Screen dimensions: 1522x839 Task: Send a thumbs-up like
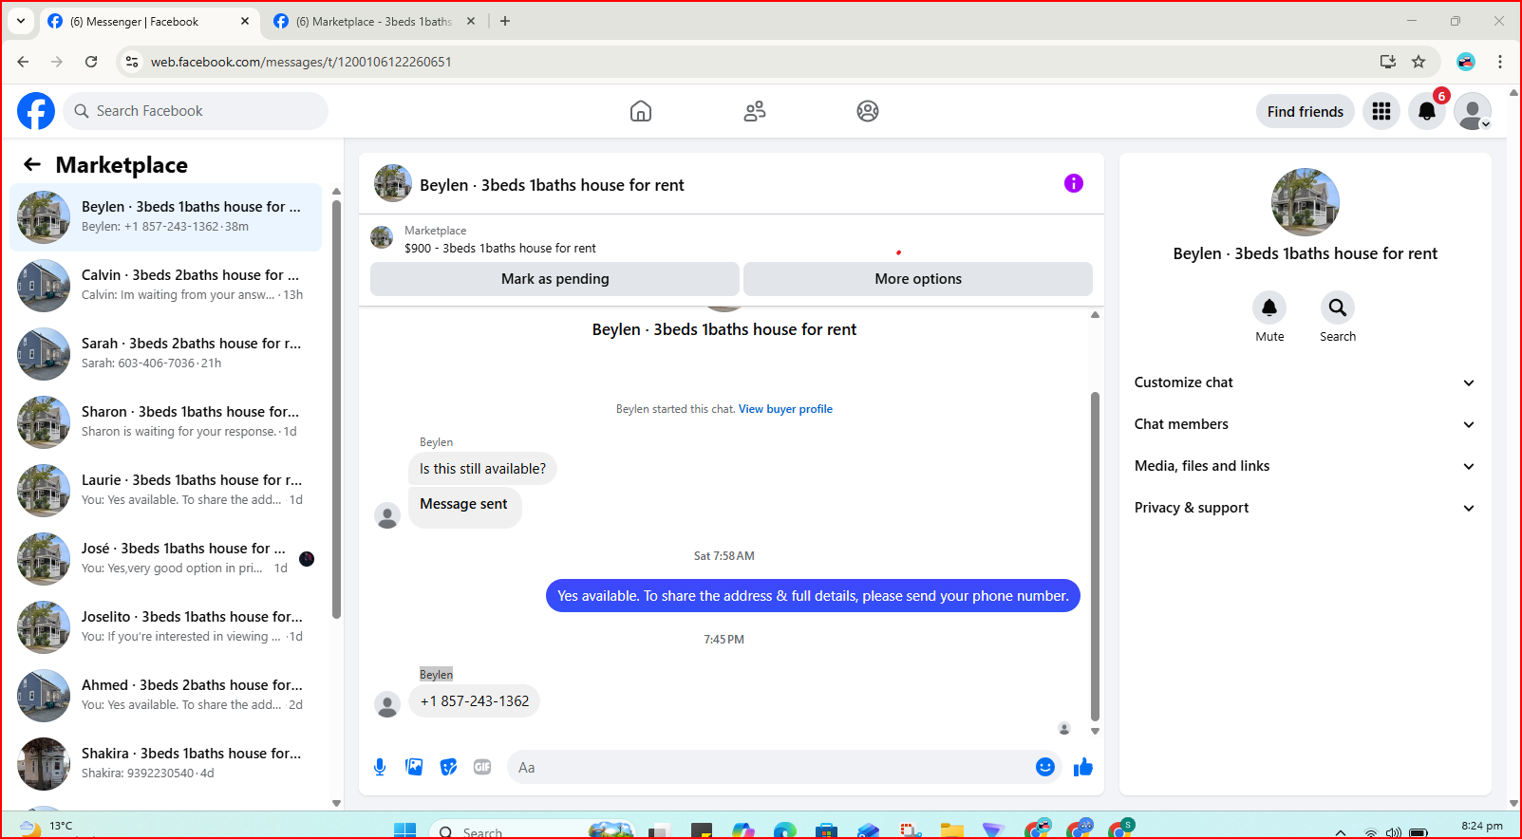point(1083,767)
